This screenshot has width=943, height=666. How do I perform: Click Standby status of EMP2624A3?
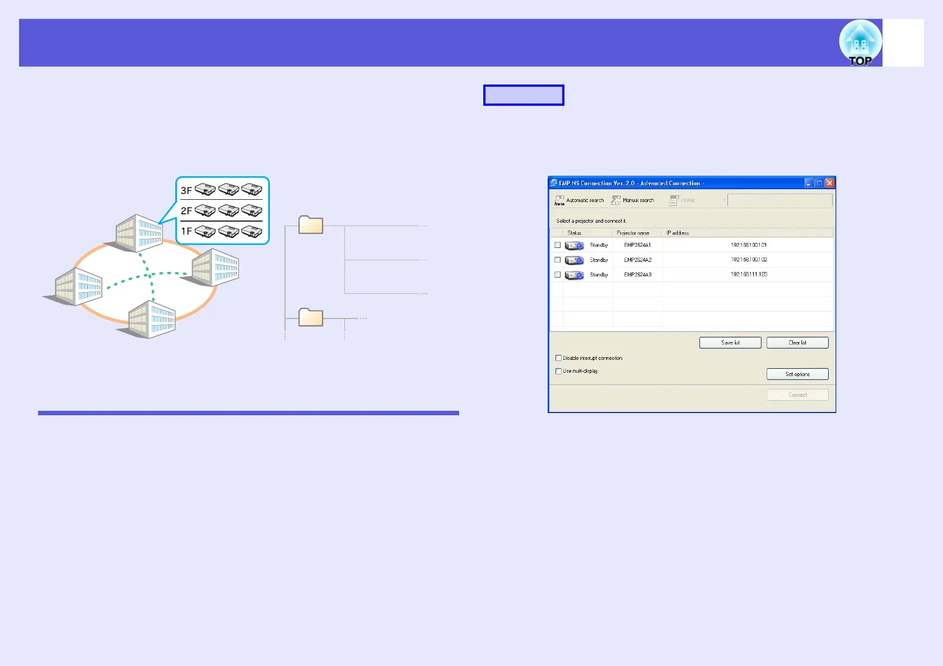click(599, 275)
